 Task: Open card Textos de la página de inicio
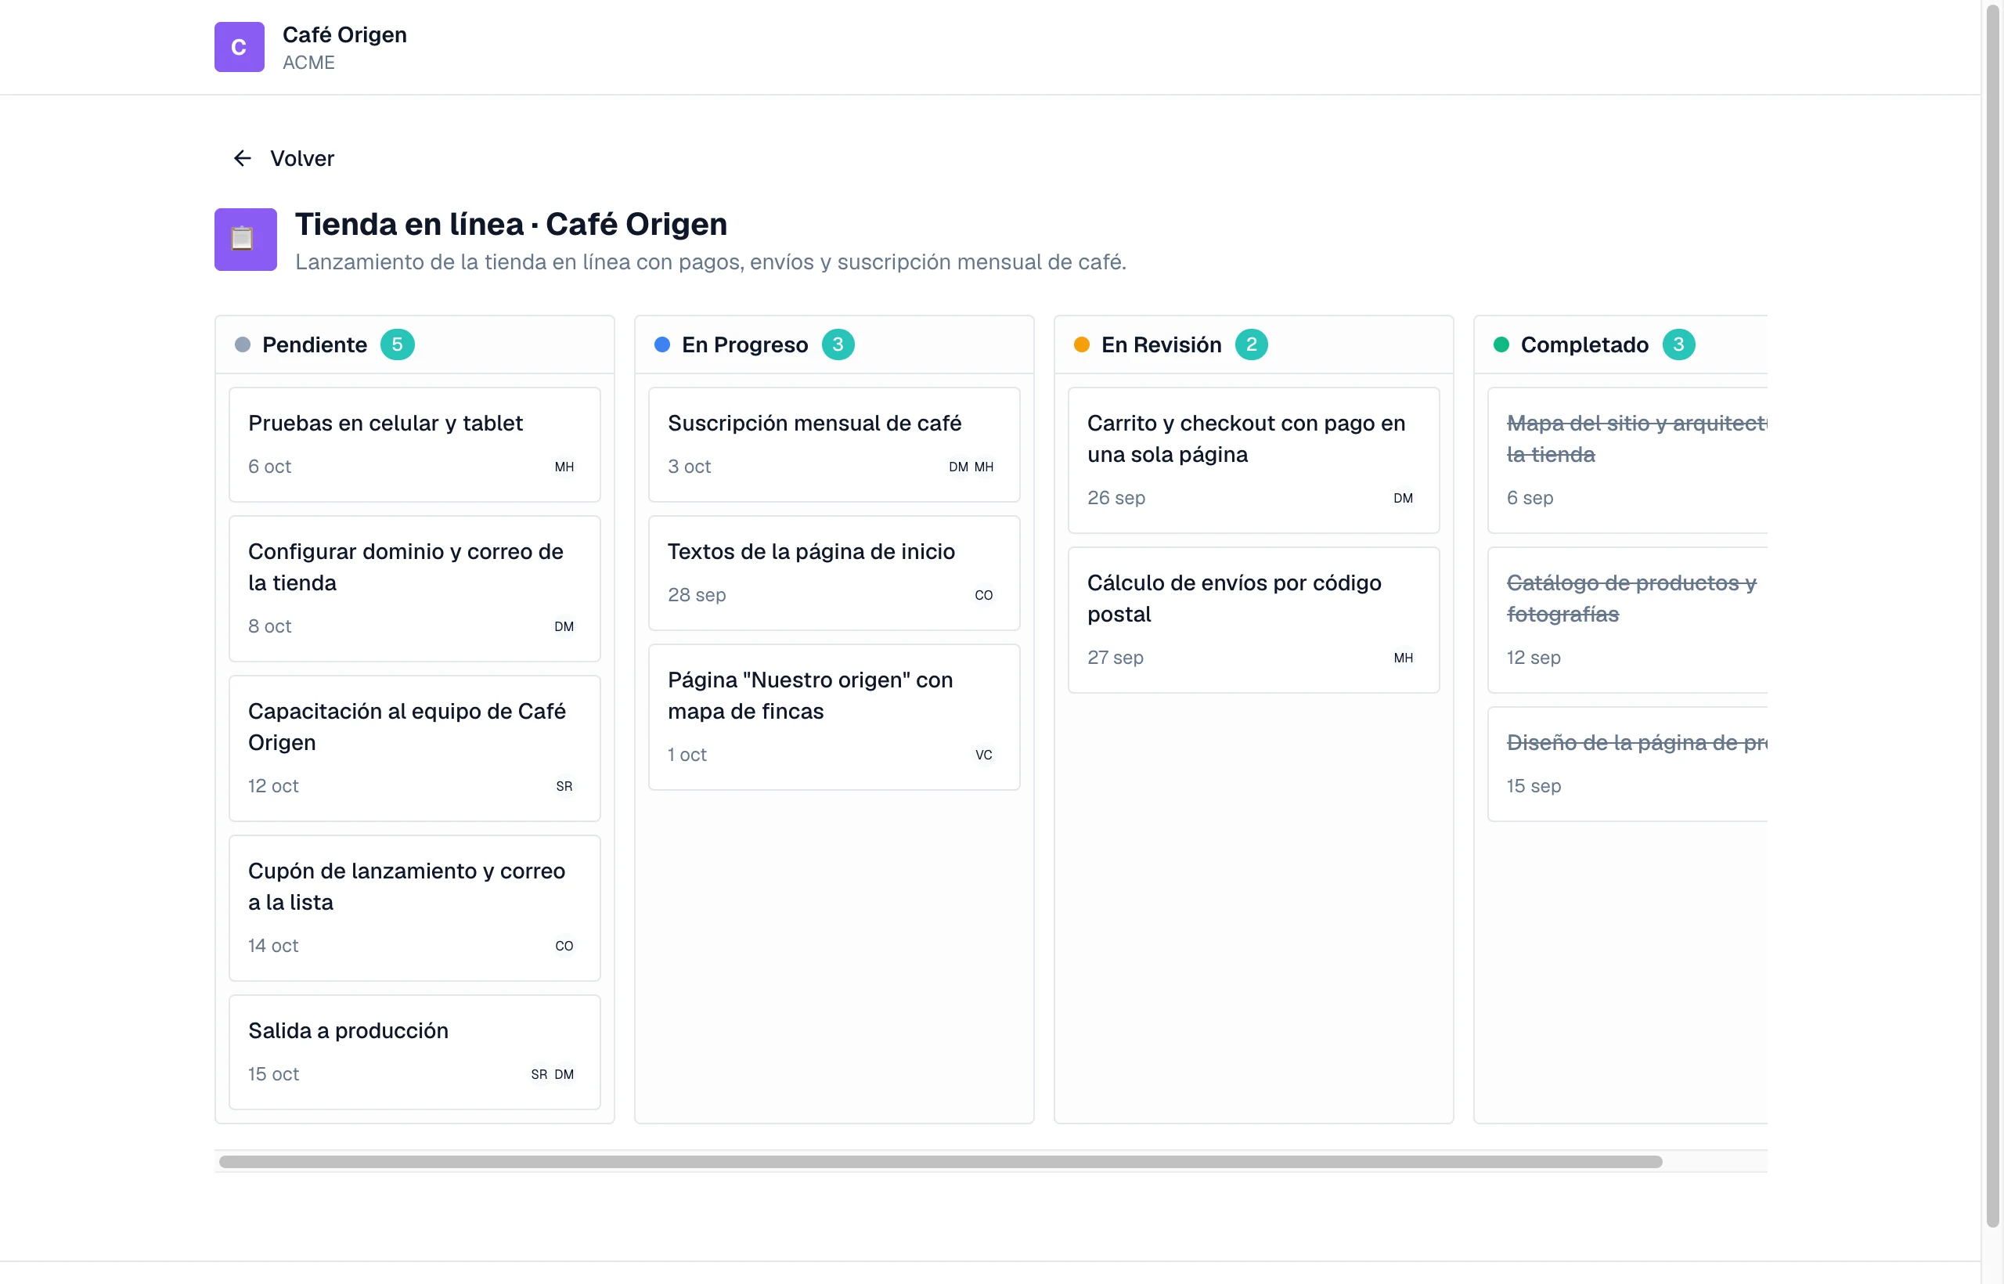tap(834, 573)
